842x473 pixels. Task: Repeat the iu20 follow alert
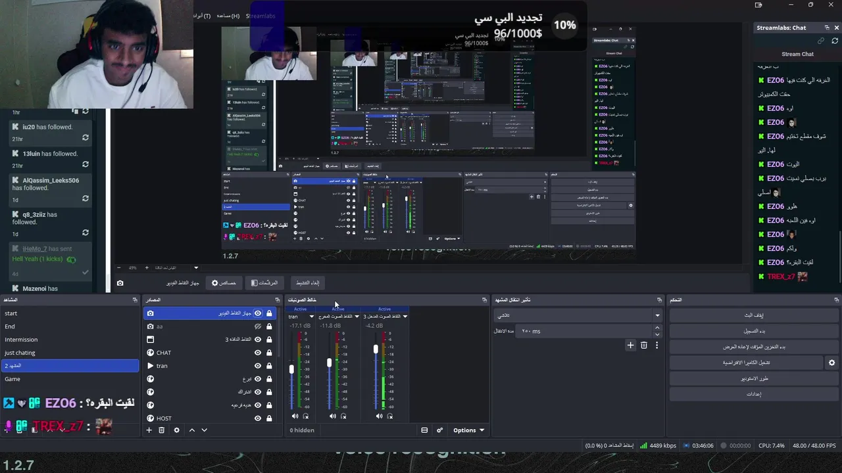tap(86, 138)
